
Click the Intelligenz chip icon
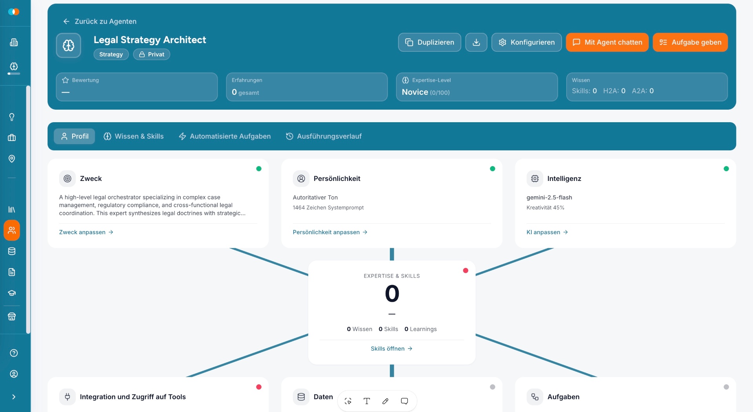click(535, 179)
